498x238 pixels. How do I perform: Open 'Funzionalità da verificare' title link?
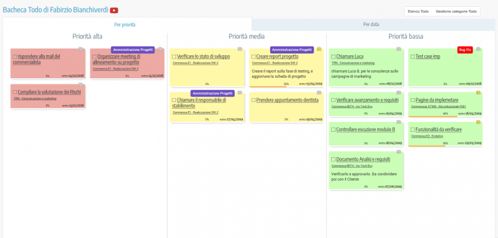(x=438, y=130)
